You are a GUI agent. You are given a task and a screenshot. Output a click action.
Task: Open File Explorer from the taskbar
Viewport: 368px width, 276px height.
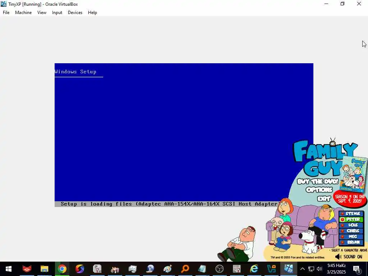[44, 269]
